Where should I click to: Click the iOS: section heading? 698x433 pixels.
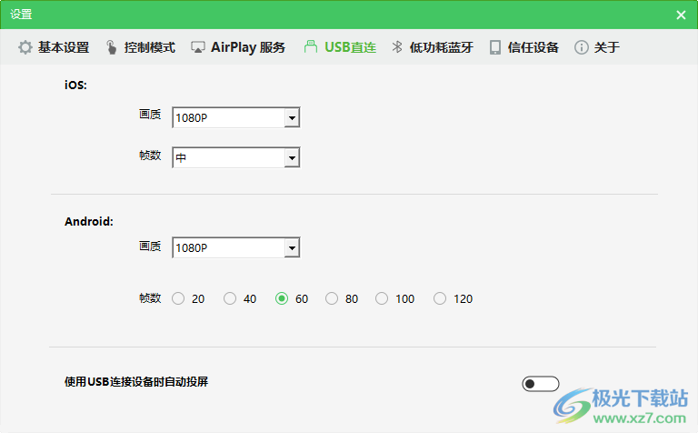(75, 85)
